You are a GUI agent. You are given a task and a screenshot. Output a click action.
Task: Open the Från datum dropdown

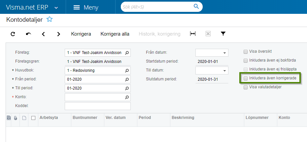225,53
